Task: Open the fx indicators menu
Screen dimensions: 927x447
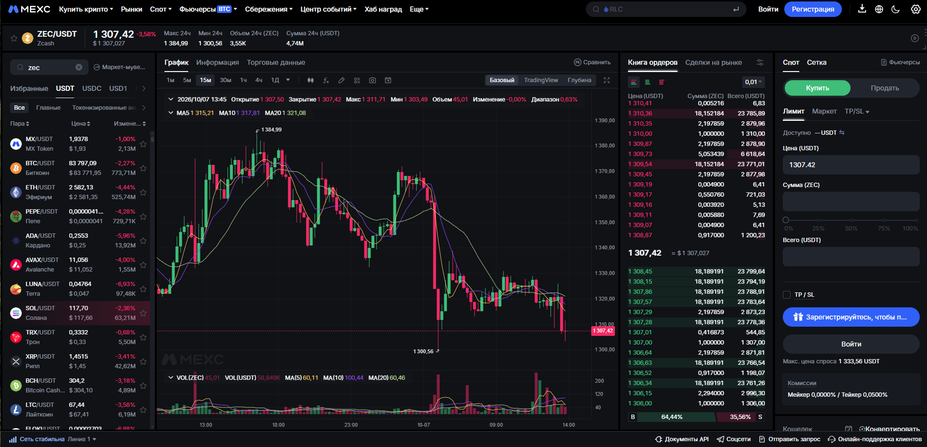Action: click(x=326, y=80)
